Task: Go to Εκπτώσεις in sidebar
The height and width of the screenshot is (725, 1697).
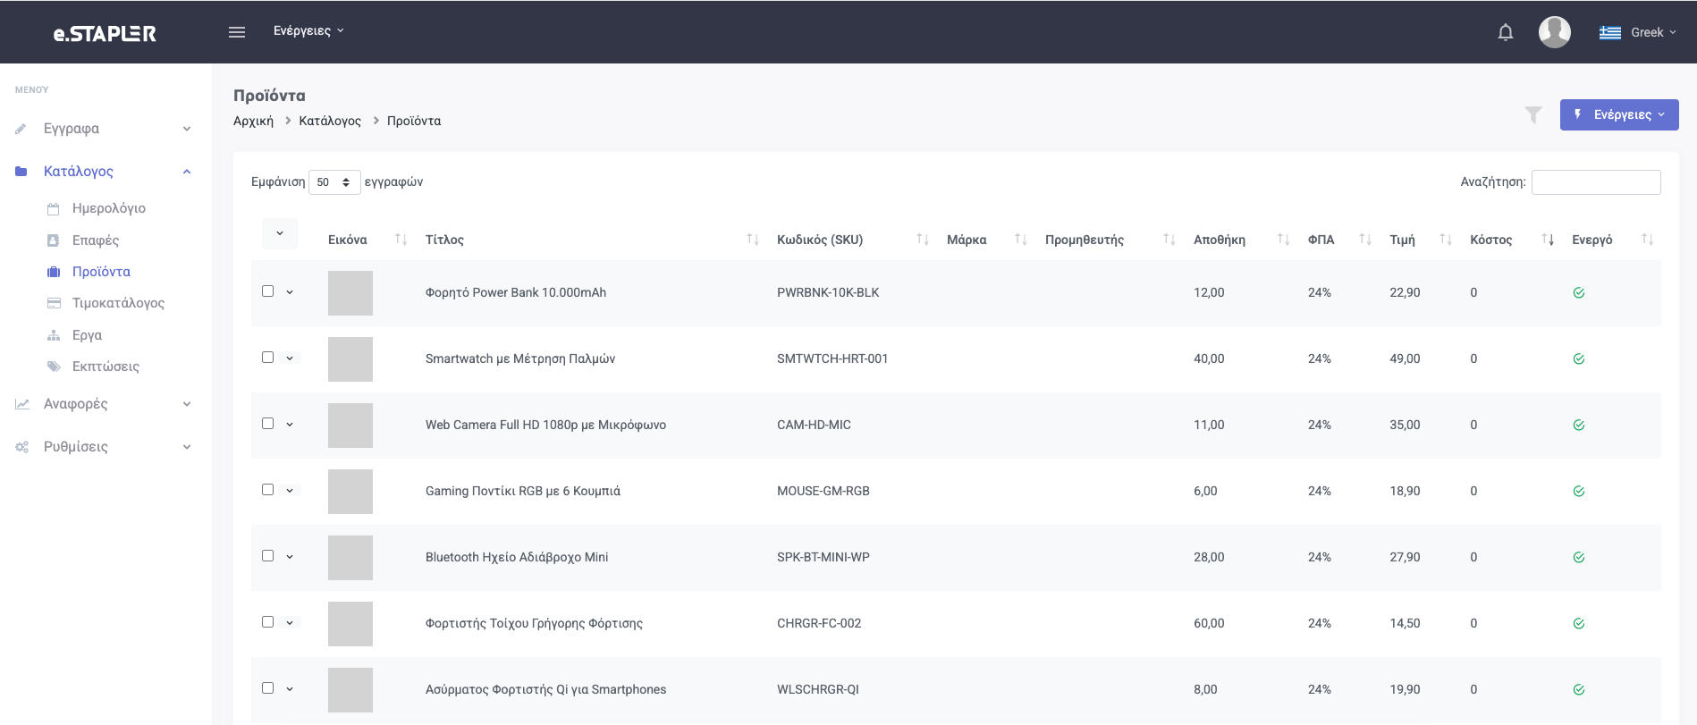Action: (106, 367)
